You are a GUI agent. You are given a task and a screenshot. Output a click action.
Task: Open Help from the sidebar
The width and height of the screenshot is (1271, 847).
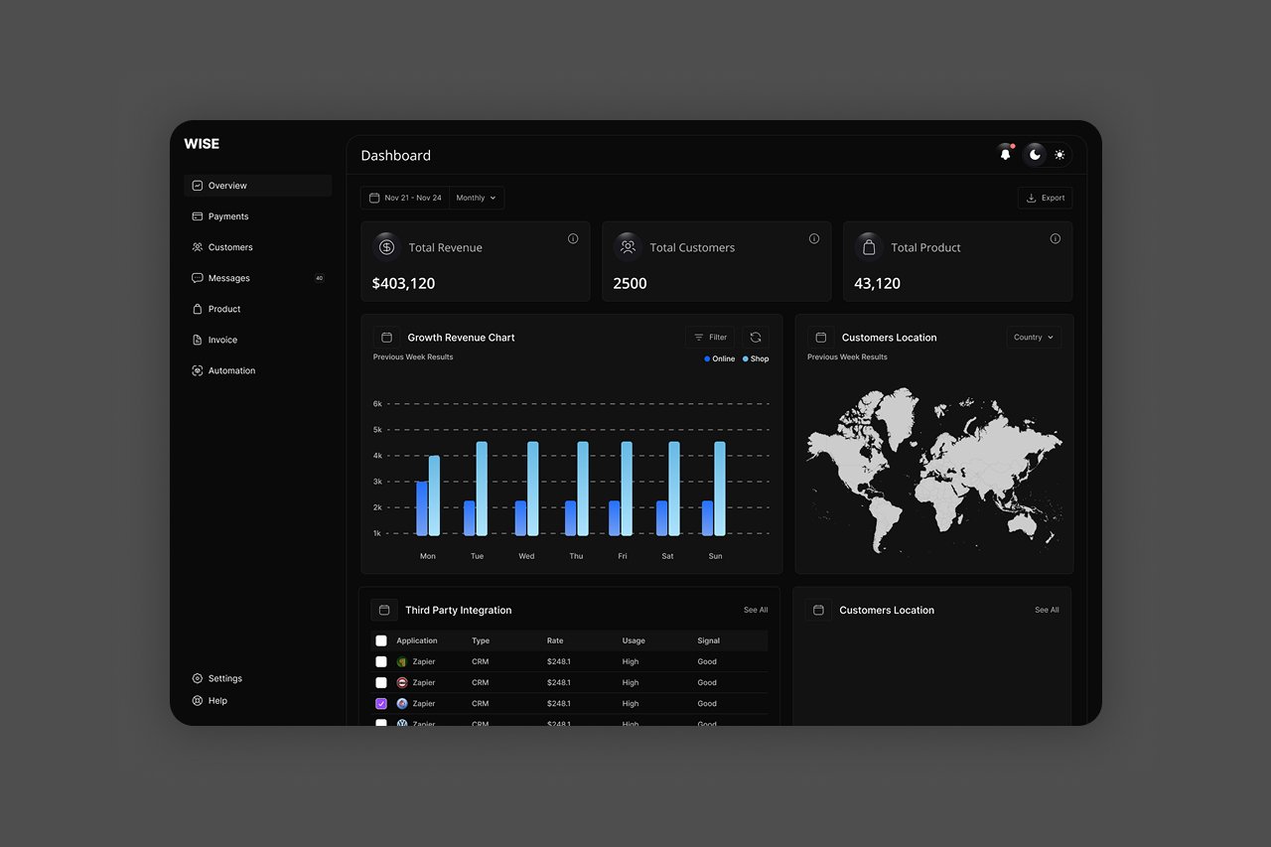[x=217, y=701]
